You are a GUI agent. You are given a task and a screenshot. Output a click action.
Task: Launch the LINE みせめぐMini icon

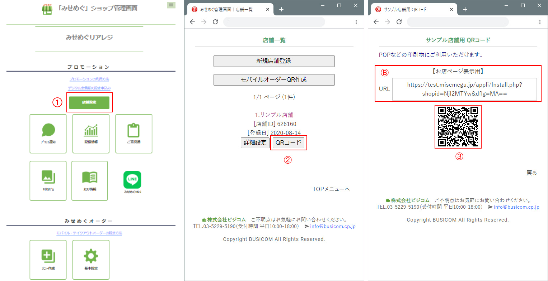click(x=132, y=182)
